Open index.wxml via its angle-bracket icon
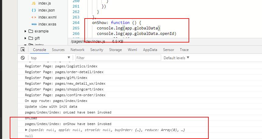The height and width of the screenshot is (139, 262). coord(34,17)
